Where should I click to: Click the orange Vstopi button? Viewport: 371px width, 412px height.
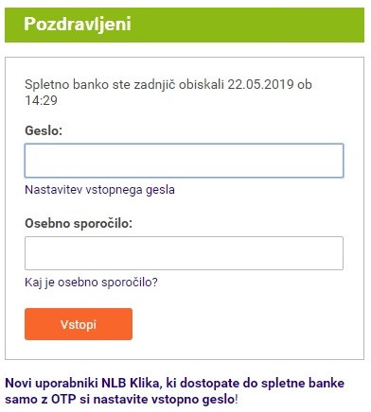point(79,324)
